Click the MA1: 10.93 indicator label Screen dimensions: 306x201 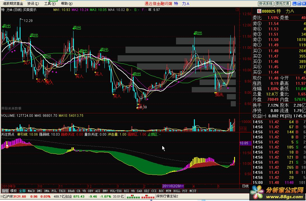(x=62, y=10)
